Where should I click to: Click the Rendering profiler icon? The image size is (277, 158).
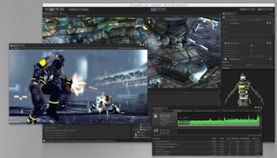(x=156, y=130)
